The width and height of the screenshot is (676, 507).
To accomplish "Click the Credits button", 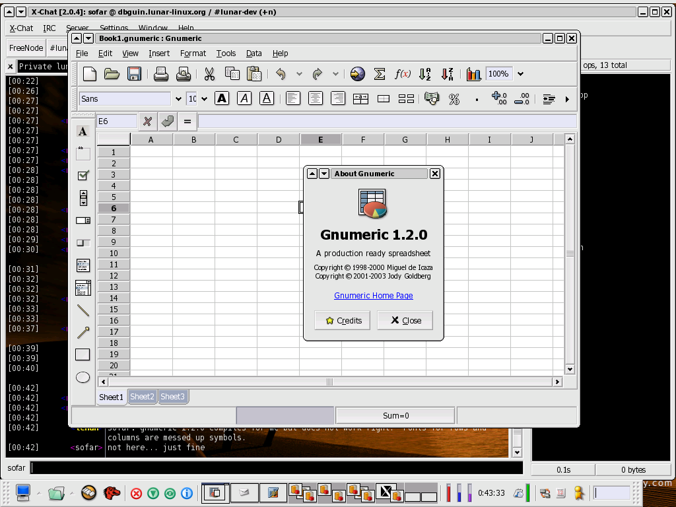I will click(x=344, y=320).
